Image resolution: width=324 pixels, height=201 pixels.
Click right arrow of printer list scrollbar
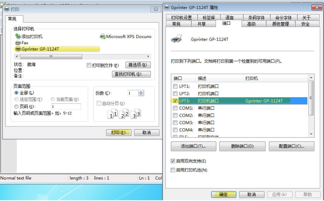148,57
